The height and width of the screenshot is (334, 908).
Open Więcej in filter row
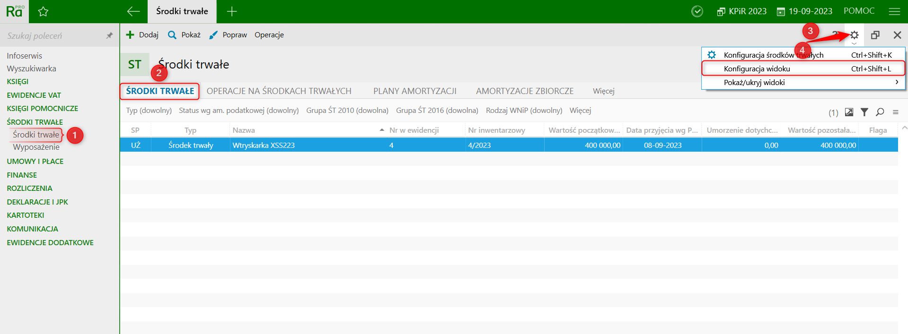[580, 111]
